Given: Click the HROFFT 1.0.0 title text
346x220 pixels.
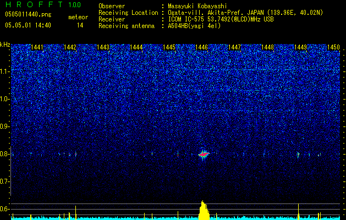Looking at the screenshot, I should 43,4.
